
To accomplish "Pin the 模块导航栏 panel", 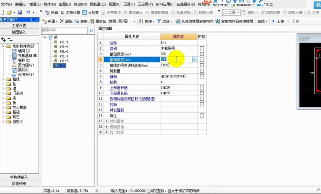I will (x=31, y=19).
